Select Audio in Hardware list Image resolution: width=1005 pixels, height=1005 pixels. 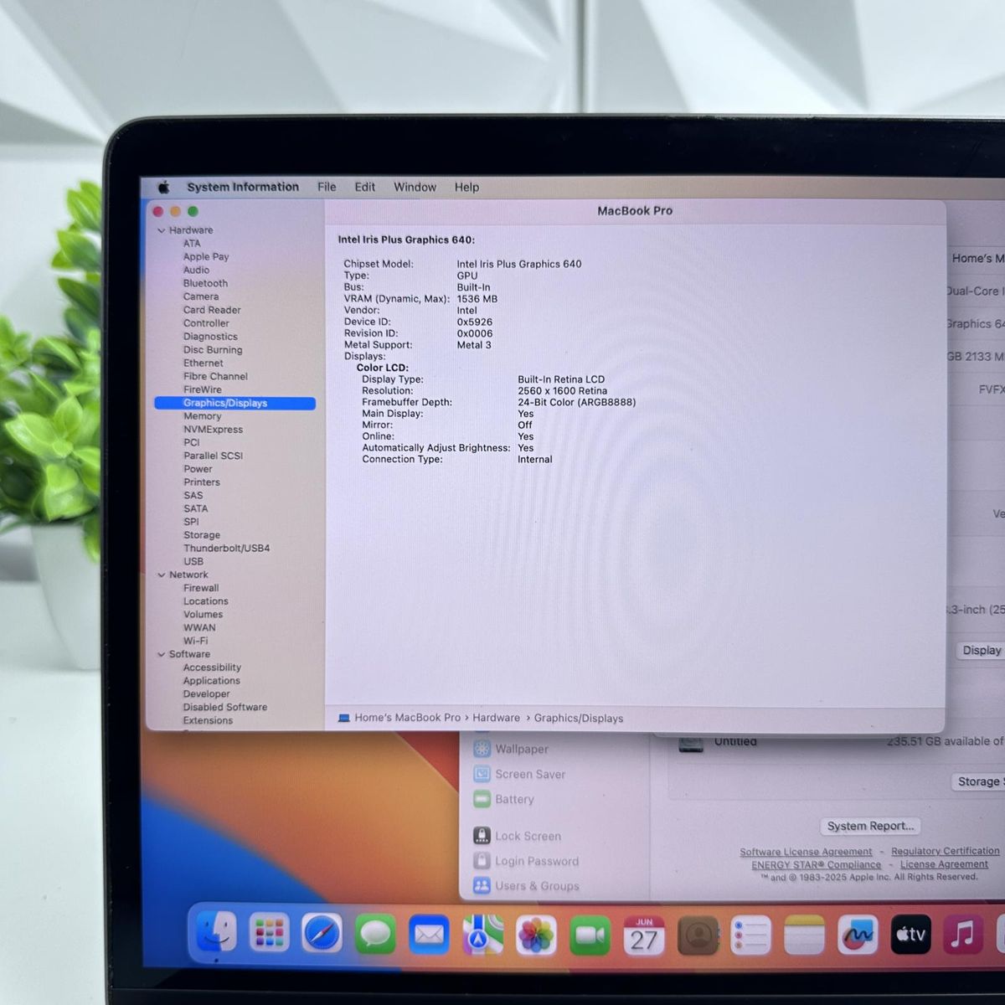tap(197, 270)
